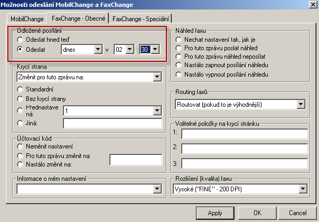The height and width of the screenshot is (222, 319).
Task: Click optional cover page item field 1
Action: click(245, 134)
